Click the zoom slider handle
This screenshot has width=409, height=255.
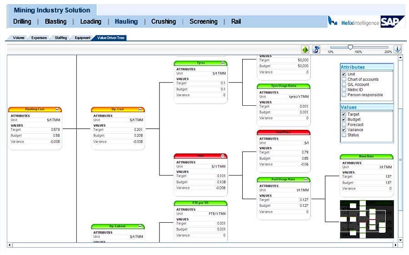pyautogui.click(x=350, y=47)
